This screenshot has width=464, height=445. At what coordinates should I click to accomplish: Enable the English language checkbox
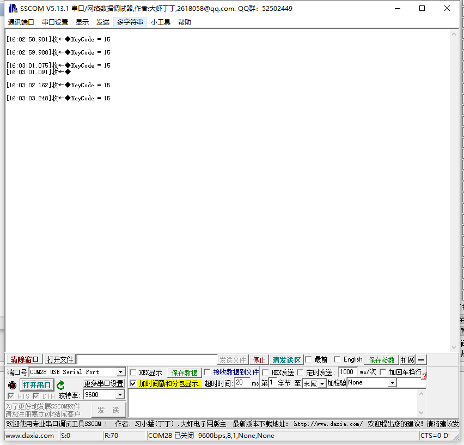[337, 359]
